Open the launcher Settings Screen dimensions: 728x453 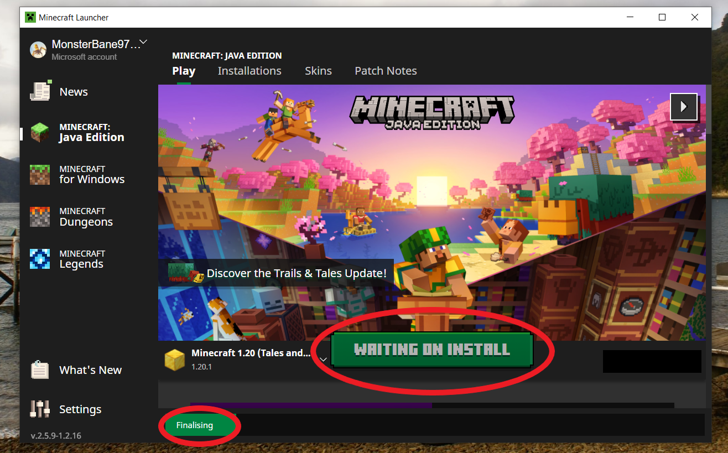pos(66,409)
